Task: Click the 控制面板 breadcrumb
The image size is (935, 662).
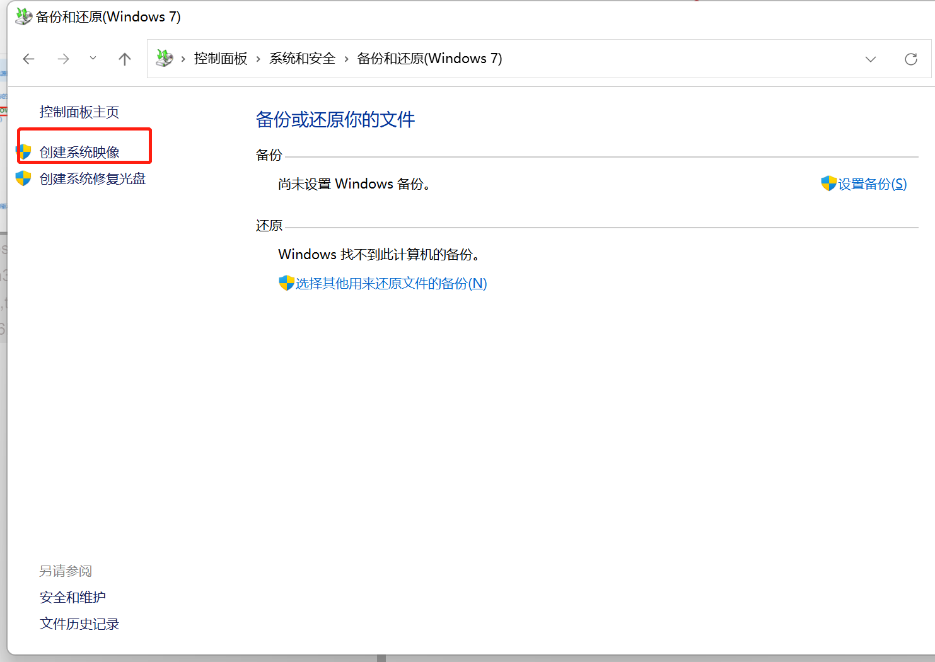Action: point(221,59)
